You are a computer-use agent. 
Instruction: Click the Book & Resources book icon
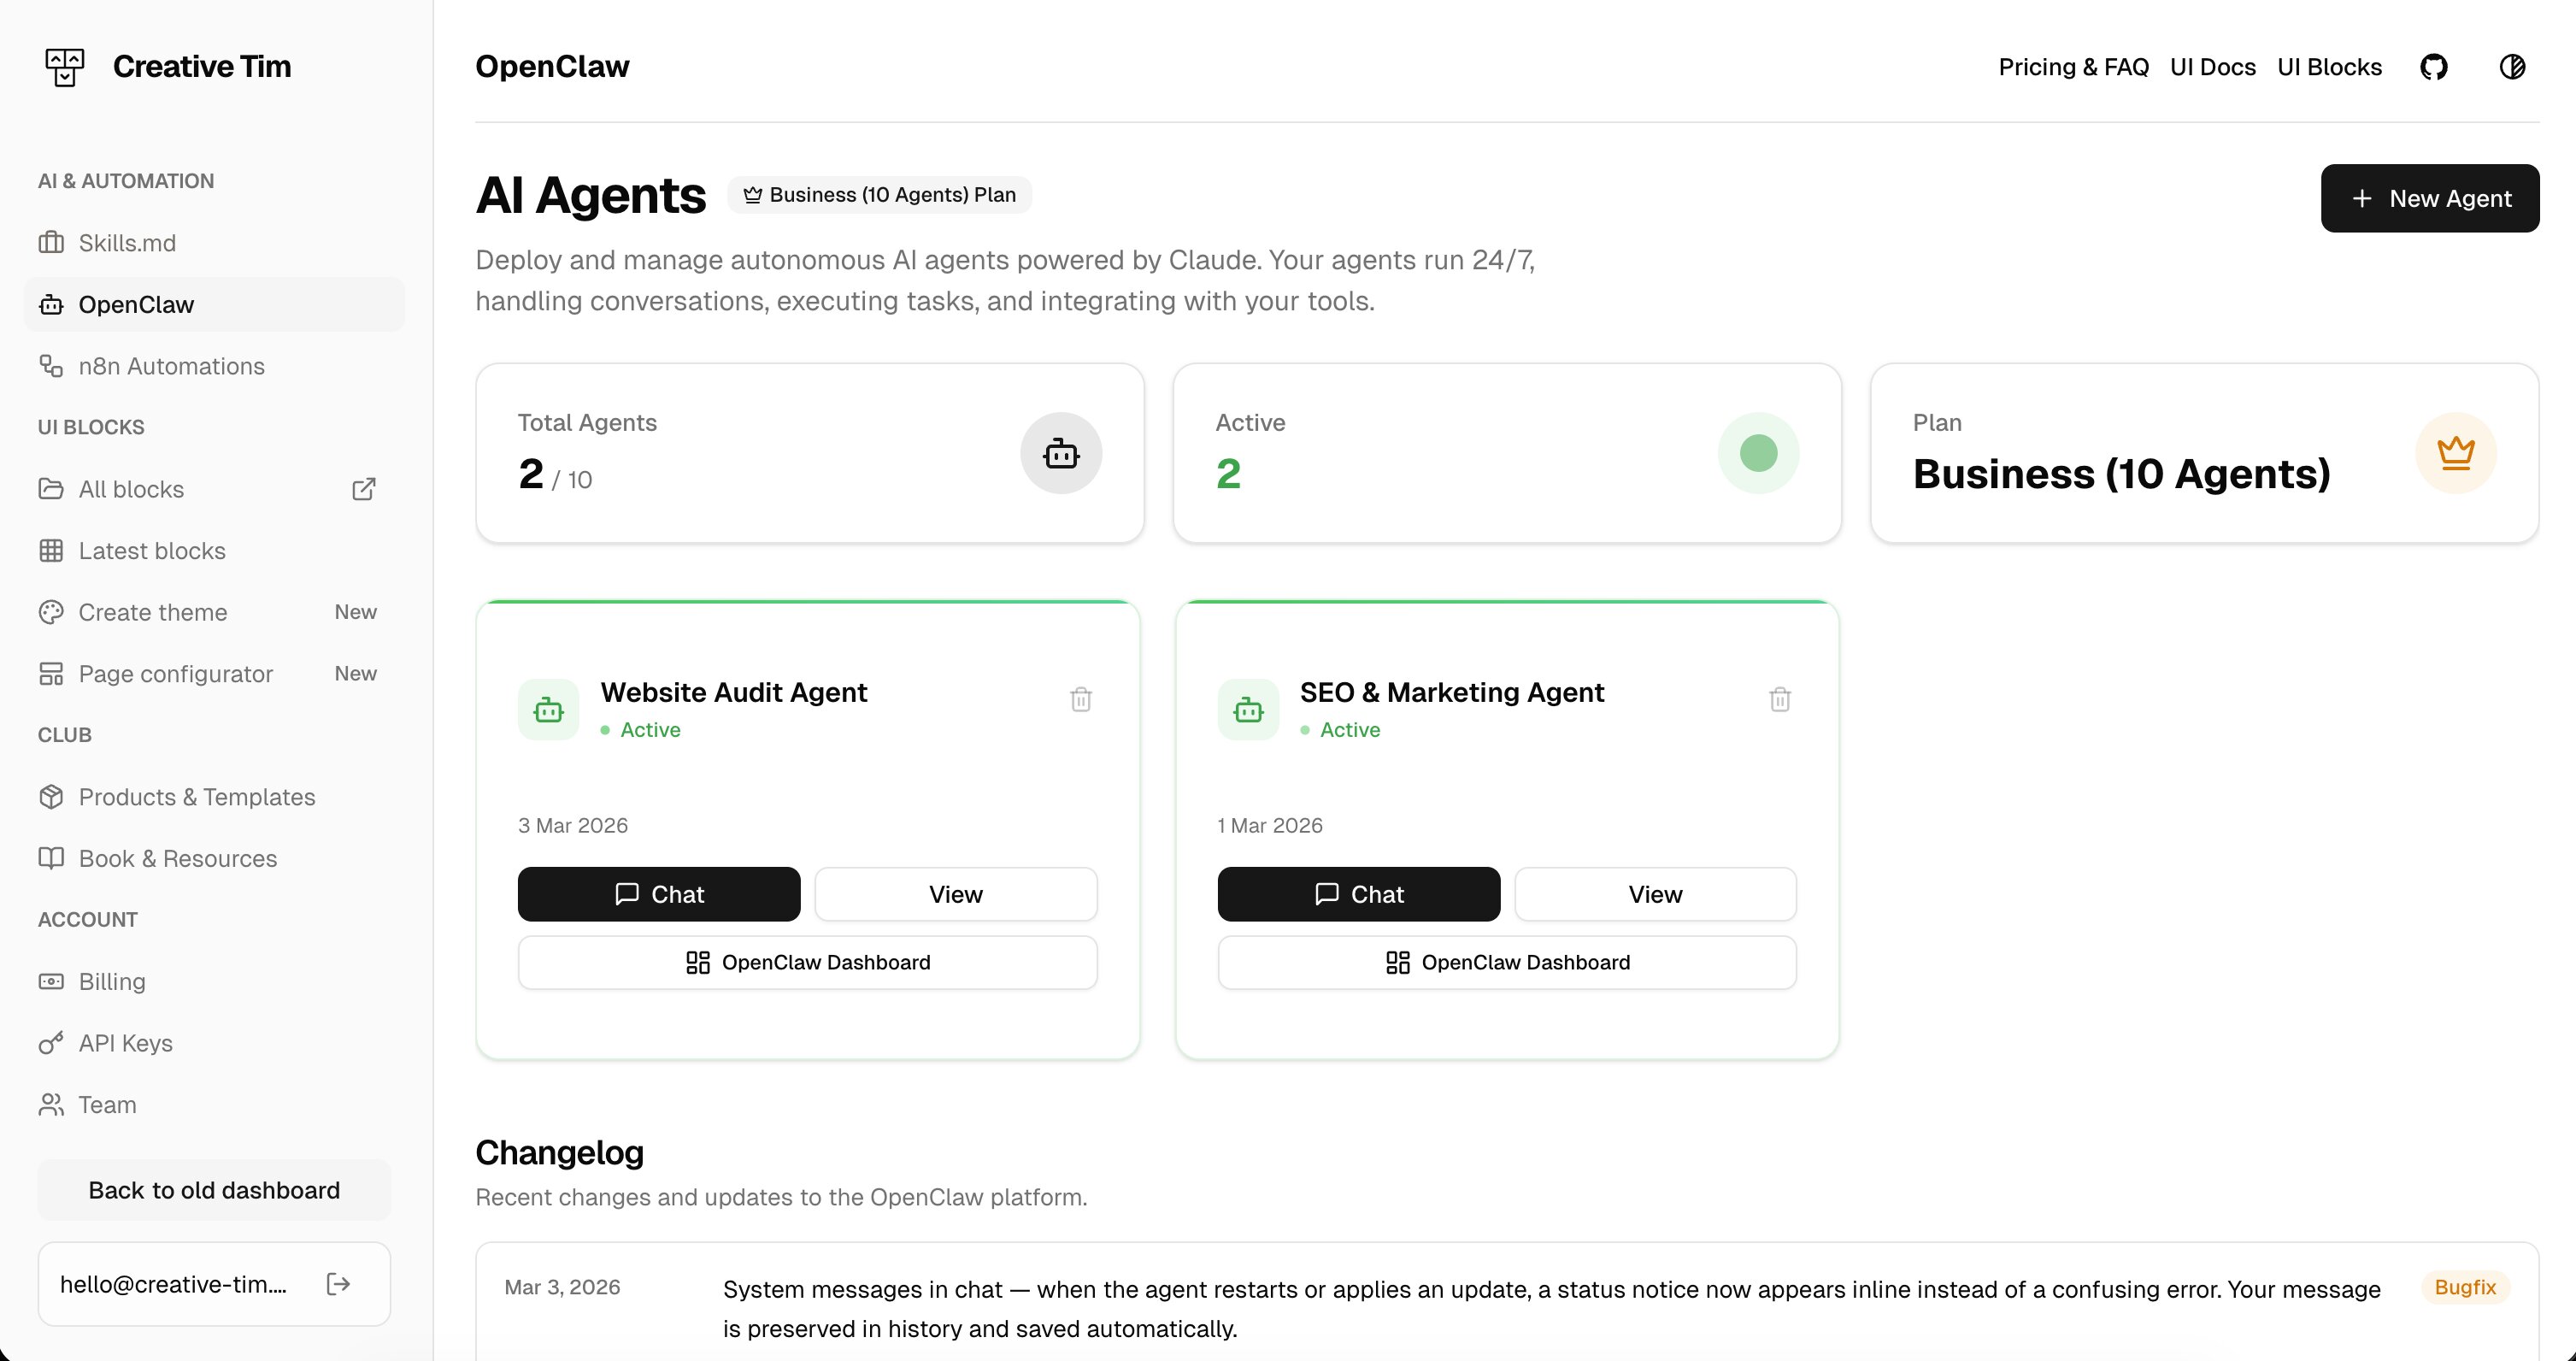tap(51, 858)
